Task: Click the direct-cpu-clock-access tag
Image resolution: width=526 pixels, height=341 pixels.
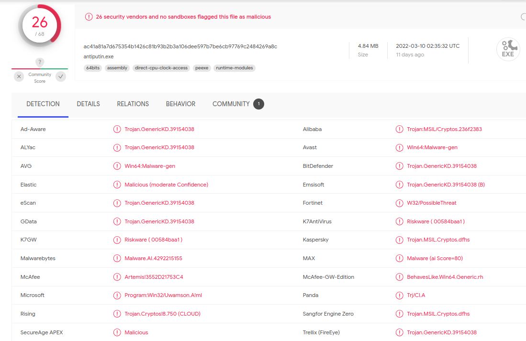Action: pos(161,68)
